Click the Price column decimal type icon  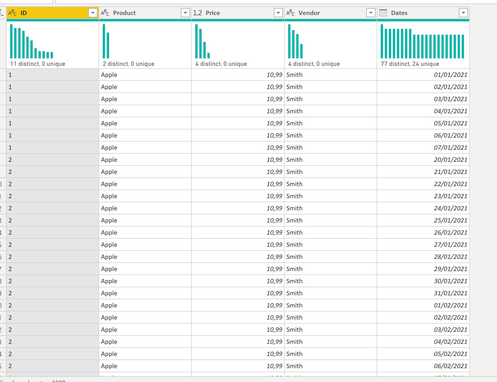(x=198, y=13)
